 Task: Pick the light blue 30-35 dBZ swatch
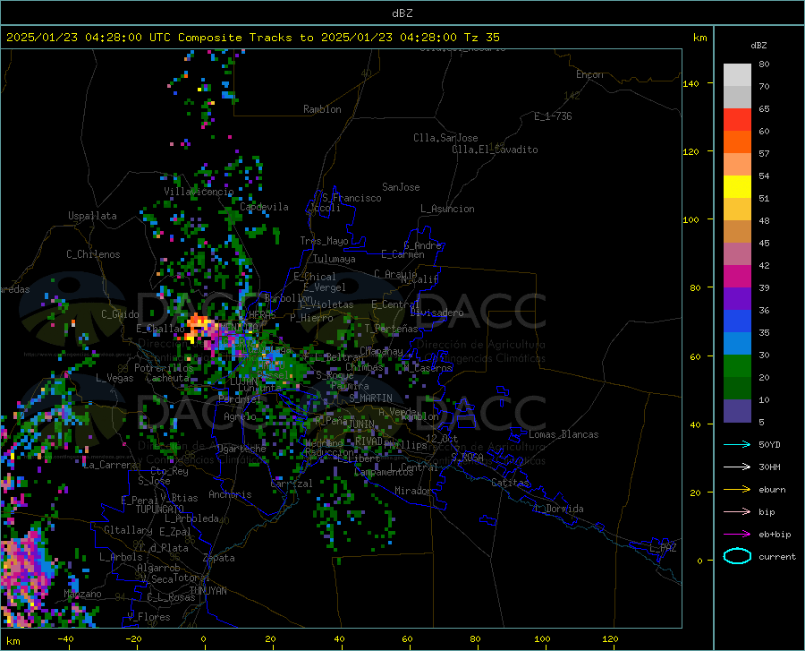(737, 344)
